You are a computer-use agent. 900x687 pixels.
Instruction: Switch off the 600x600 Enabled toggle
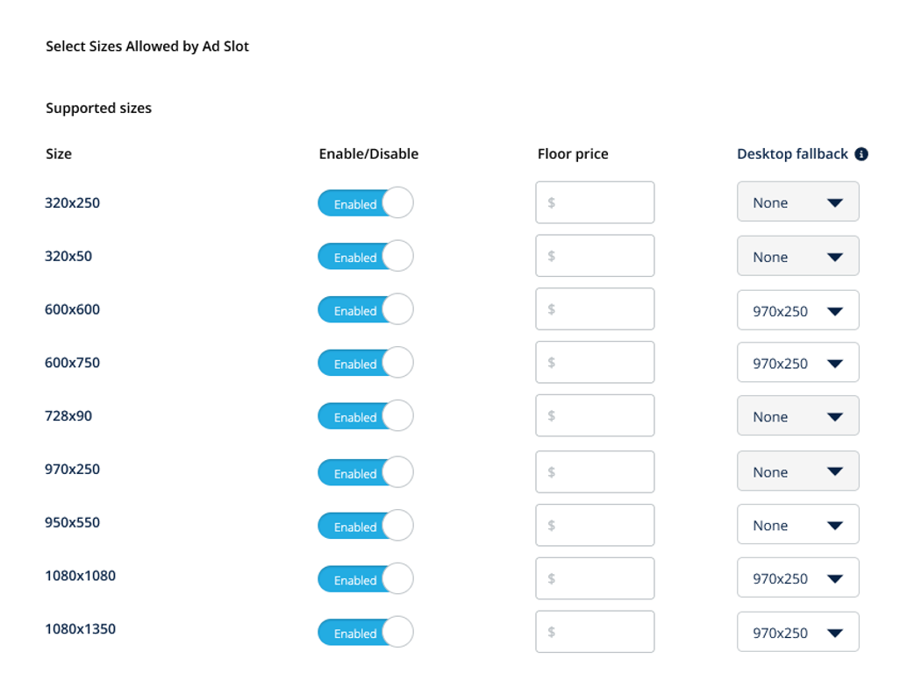(365, 310)
